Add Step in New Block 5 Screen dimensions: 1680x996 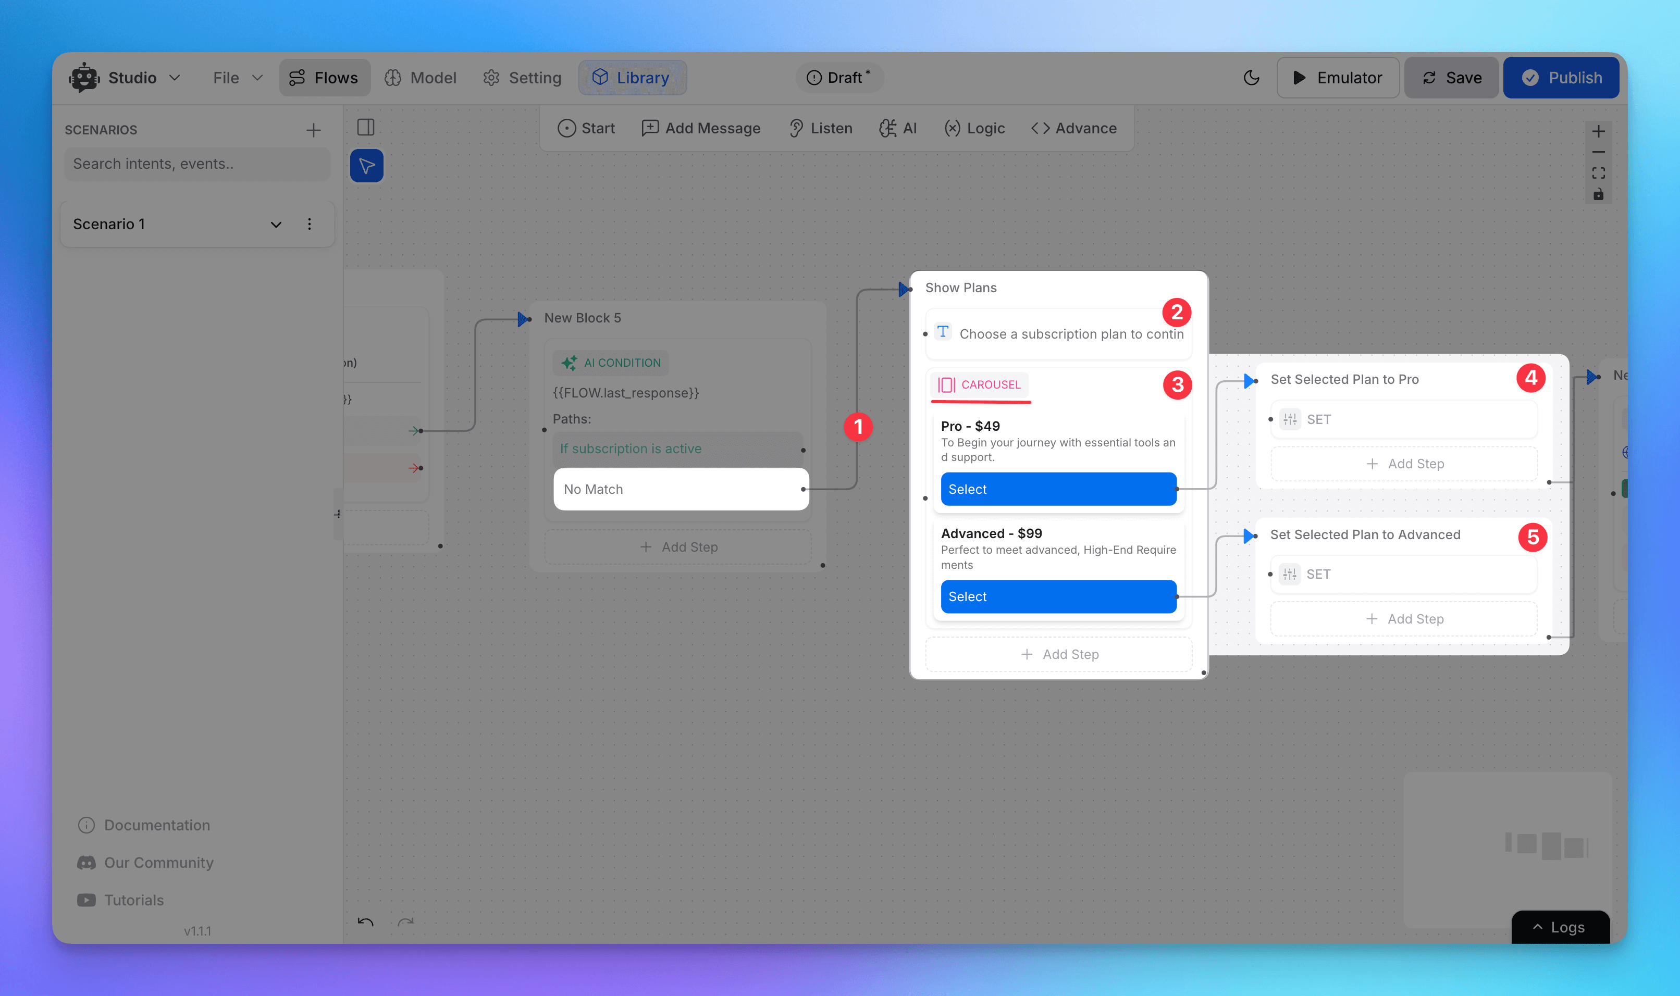(x=678, y=547)
